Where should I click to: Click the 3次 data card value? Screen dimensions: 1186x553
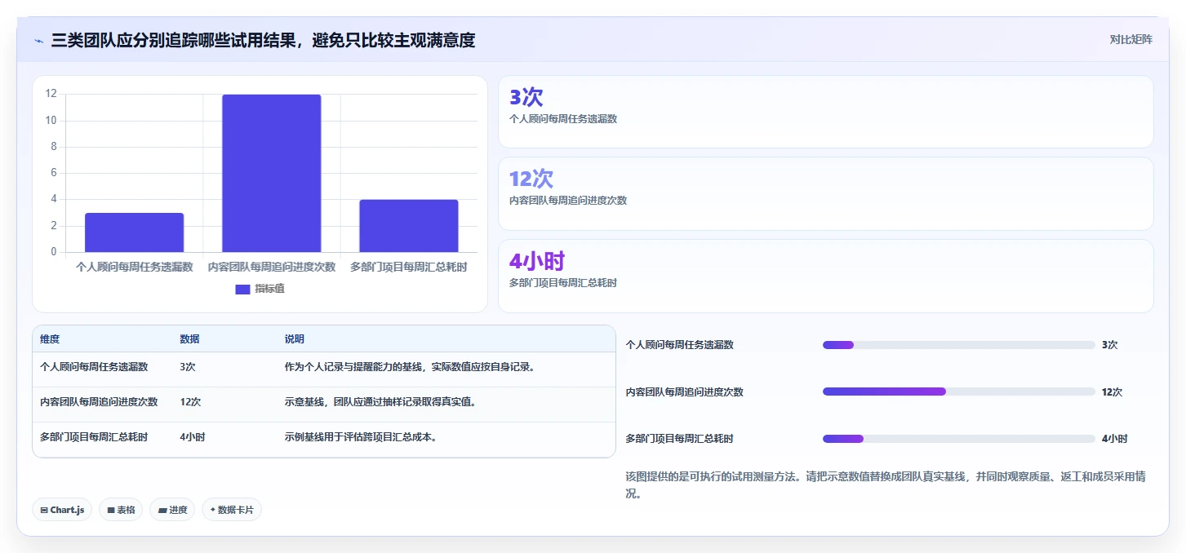coord(526,98)
